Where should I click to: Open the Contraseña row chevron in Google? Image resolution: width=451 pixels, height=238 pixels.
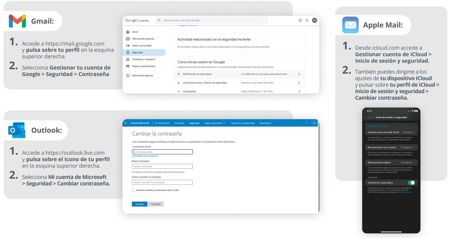click(x=299, y=91)
